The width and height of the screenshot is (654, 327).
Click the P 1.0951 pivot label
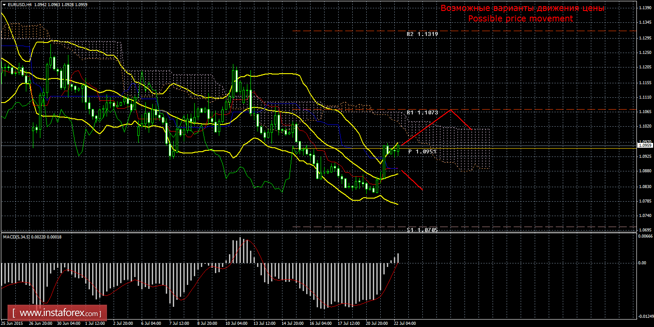(x=422, y=151)
